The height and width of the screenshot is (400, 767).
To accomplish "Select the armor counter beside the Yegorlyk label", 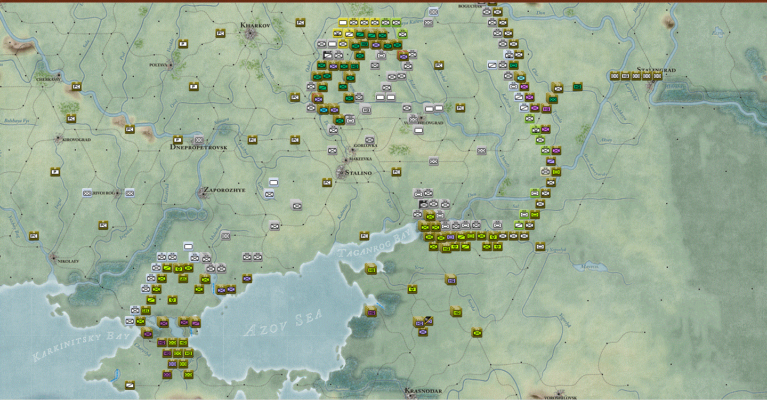I will (540, 246).
